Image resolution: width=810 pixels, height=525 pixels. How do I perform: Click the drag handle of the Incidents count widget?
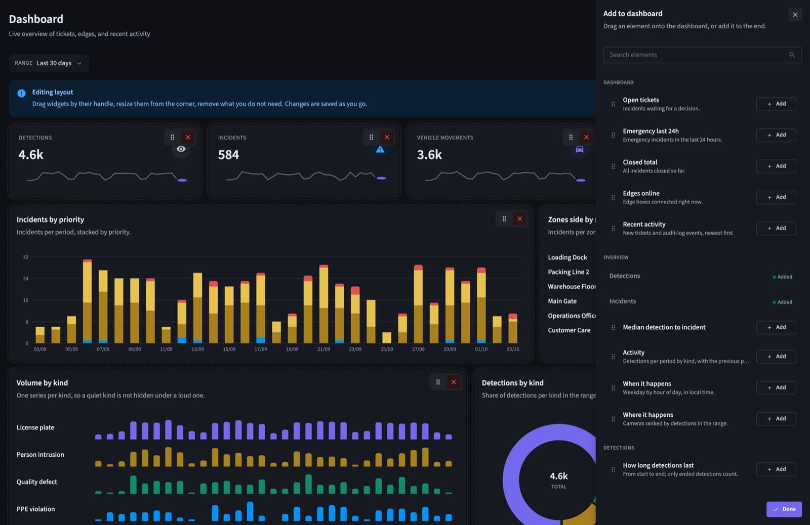point(371,137)
